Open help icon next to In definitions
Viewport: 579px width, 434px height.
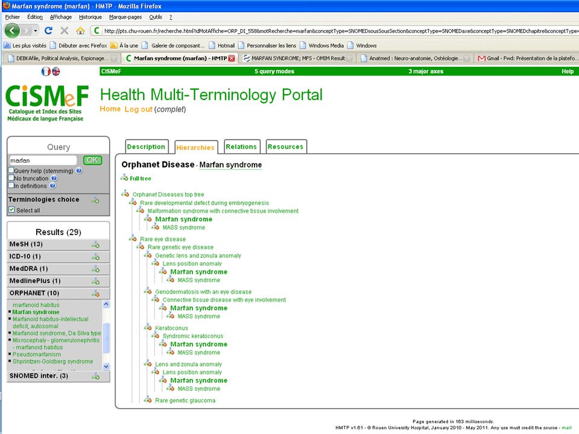coord(53,186)
